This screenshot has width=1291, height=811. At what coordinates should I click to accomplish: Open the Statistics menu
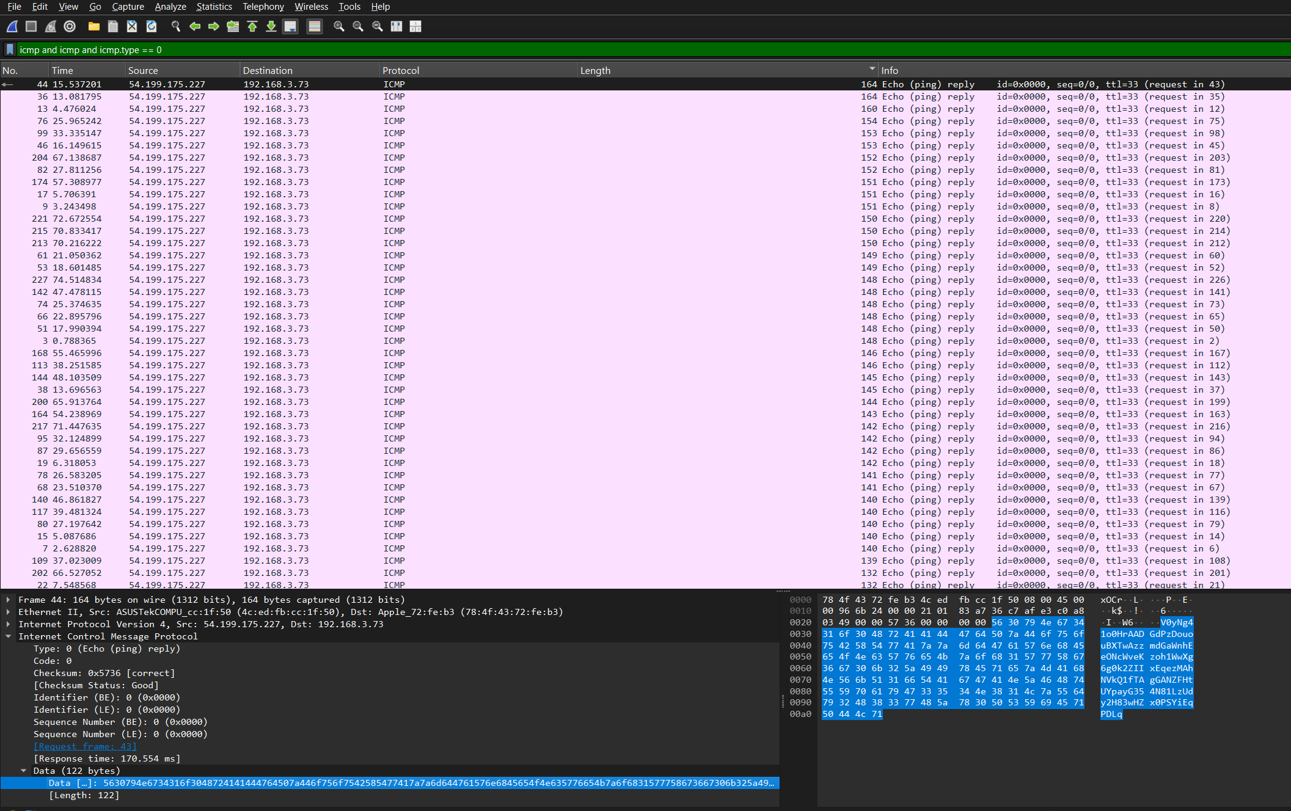point(214,7)
